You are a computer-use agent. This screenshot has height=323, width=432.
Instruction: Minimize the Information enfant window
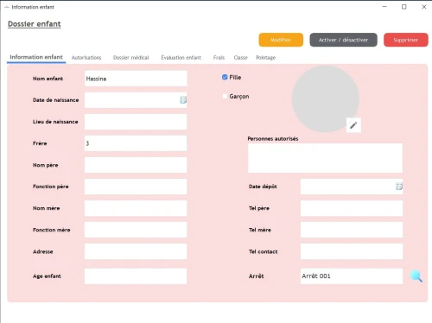coord(384,7)
